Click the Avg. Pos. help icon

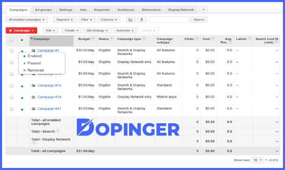(x=230, y=42)
